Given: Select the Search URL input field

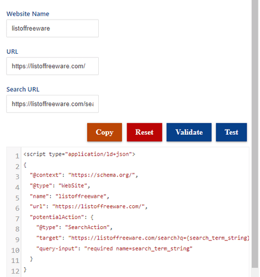Looking at the screenshot, I should point(53,104).
